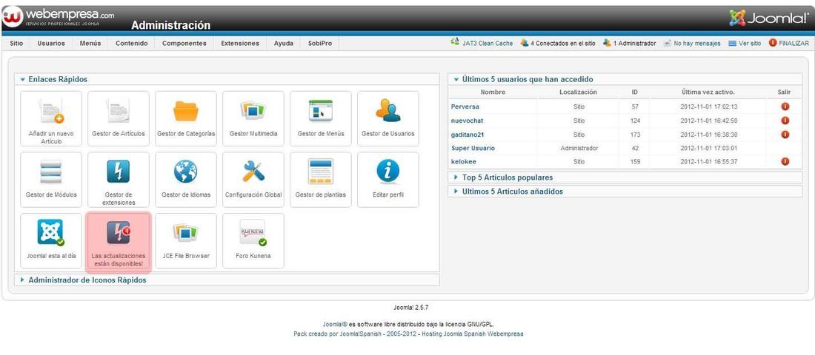Open Gestor de Menús icon
815x355 pixels.
321,118
